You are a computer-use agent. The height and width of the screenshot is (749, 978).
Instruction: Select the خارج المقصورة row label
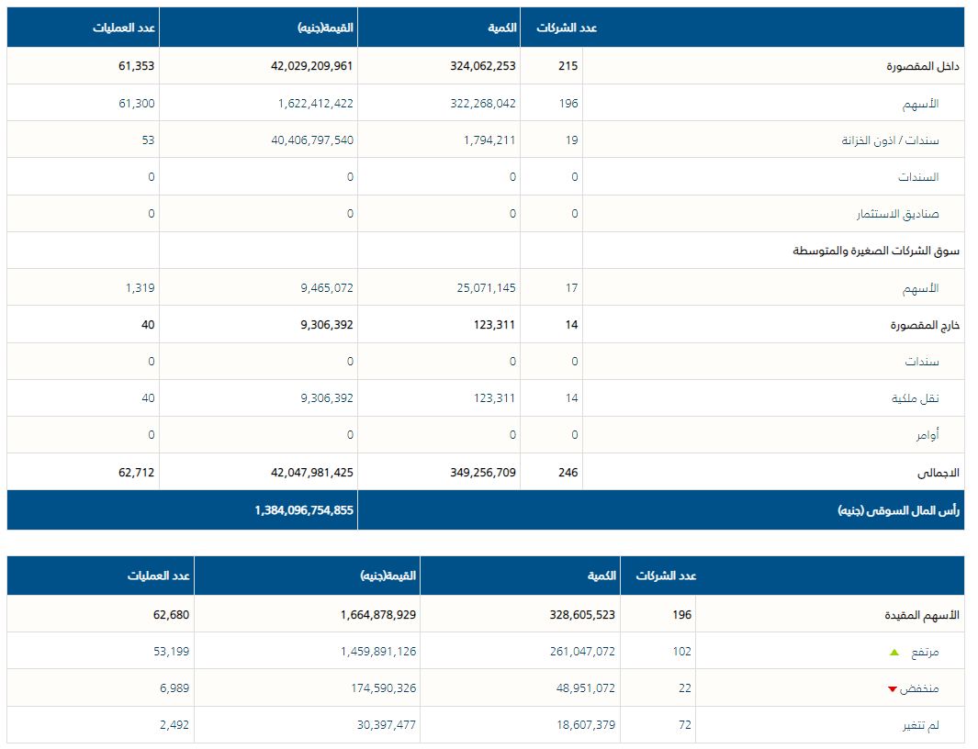point(925,325)
